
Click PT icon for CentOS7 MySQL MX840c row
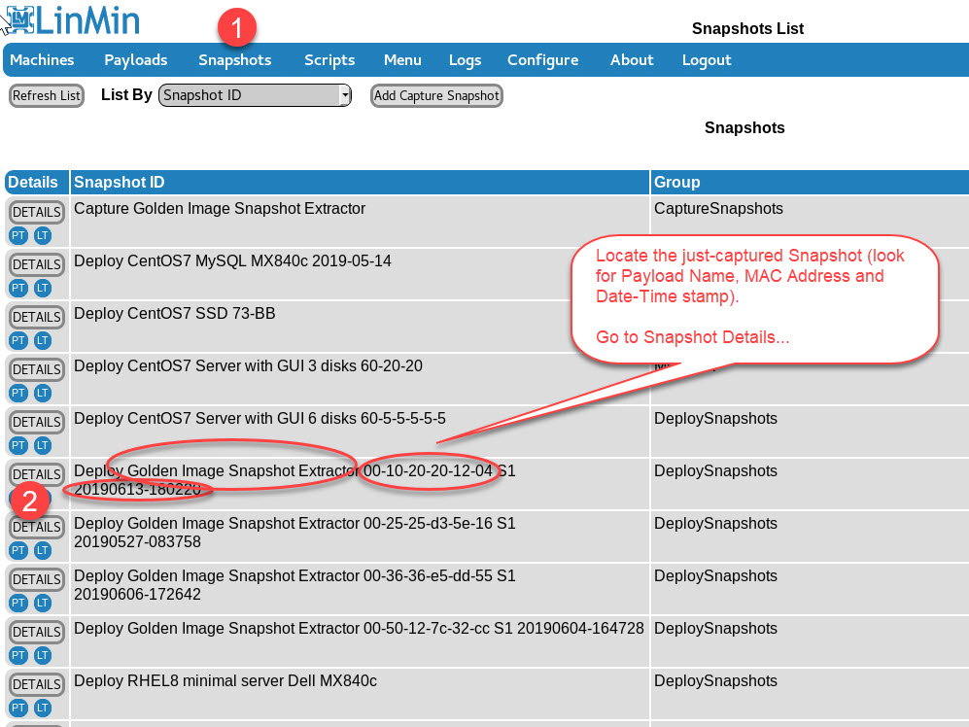(x=18, y=288)
